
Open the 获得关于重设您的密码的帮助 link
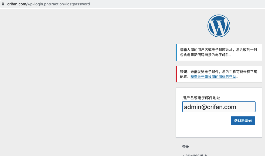click(x=213, y=77)
